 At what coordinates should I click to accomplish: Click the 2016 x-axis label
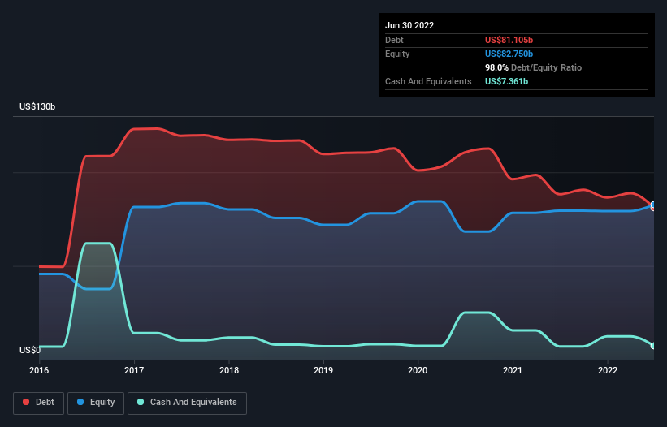coord(39,370)
